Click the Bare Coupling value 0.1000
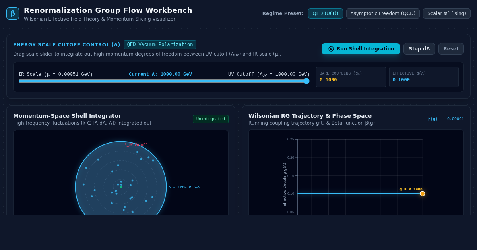 click(x=328, y=80)
